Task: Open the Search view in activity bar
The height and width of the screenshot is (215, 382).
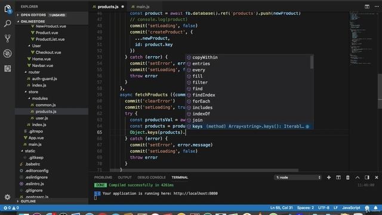Action: pos(8,24)
